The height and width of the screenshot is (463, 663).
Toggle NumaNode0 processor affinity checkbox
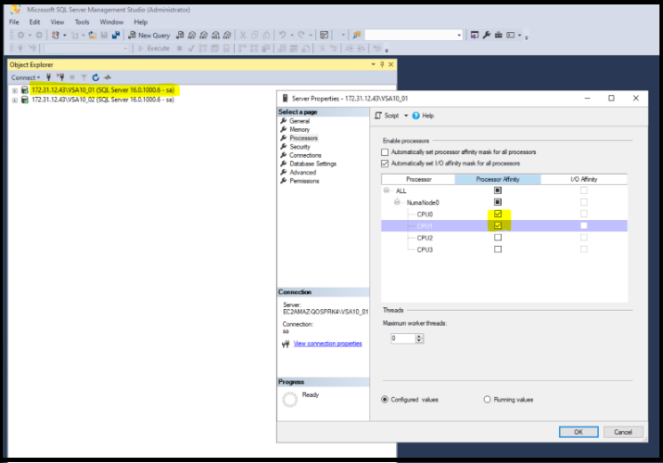(497, 202)
